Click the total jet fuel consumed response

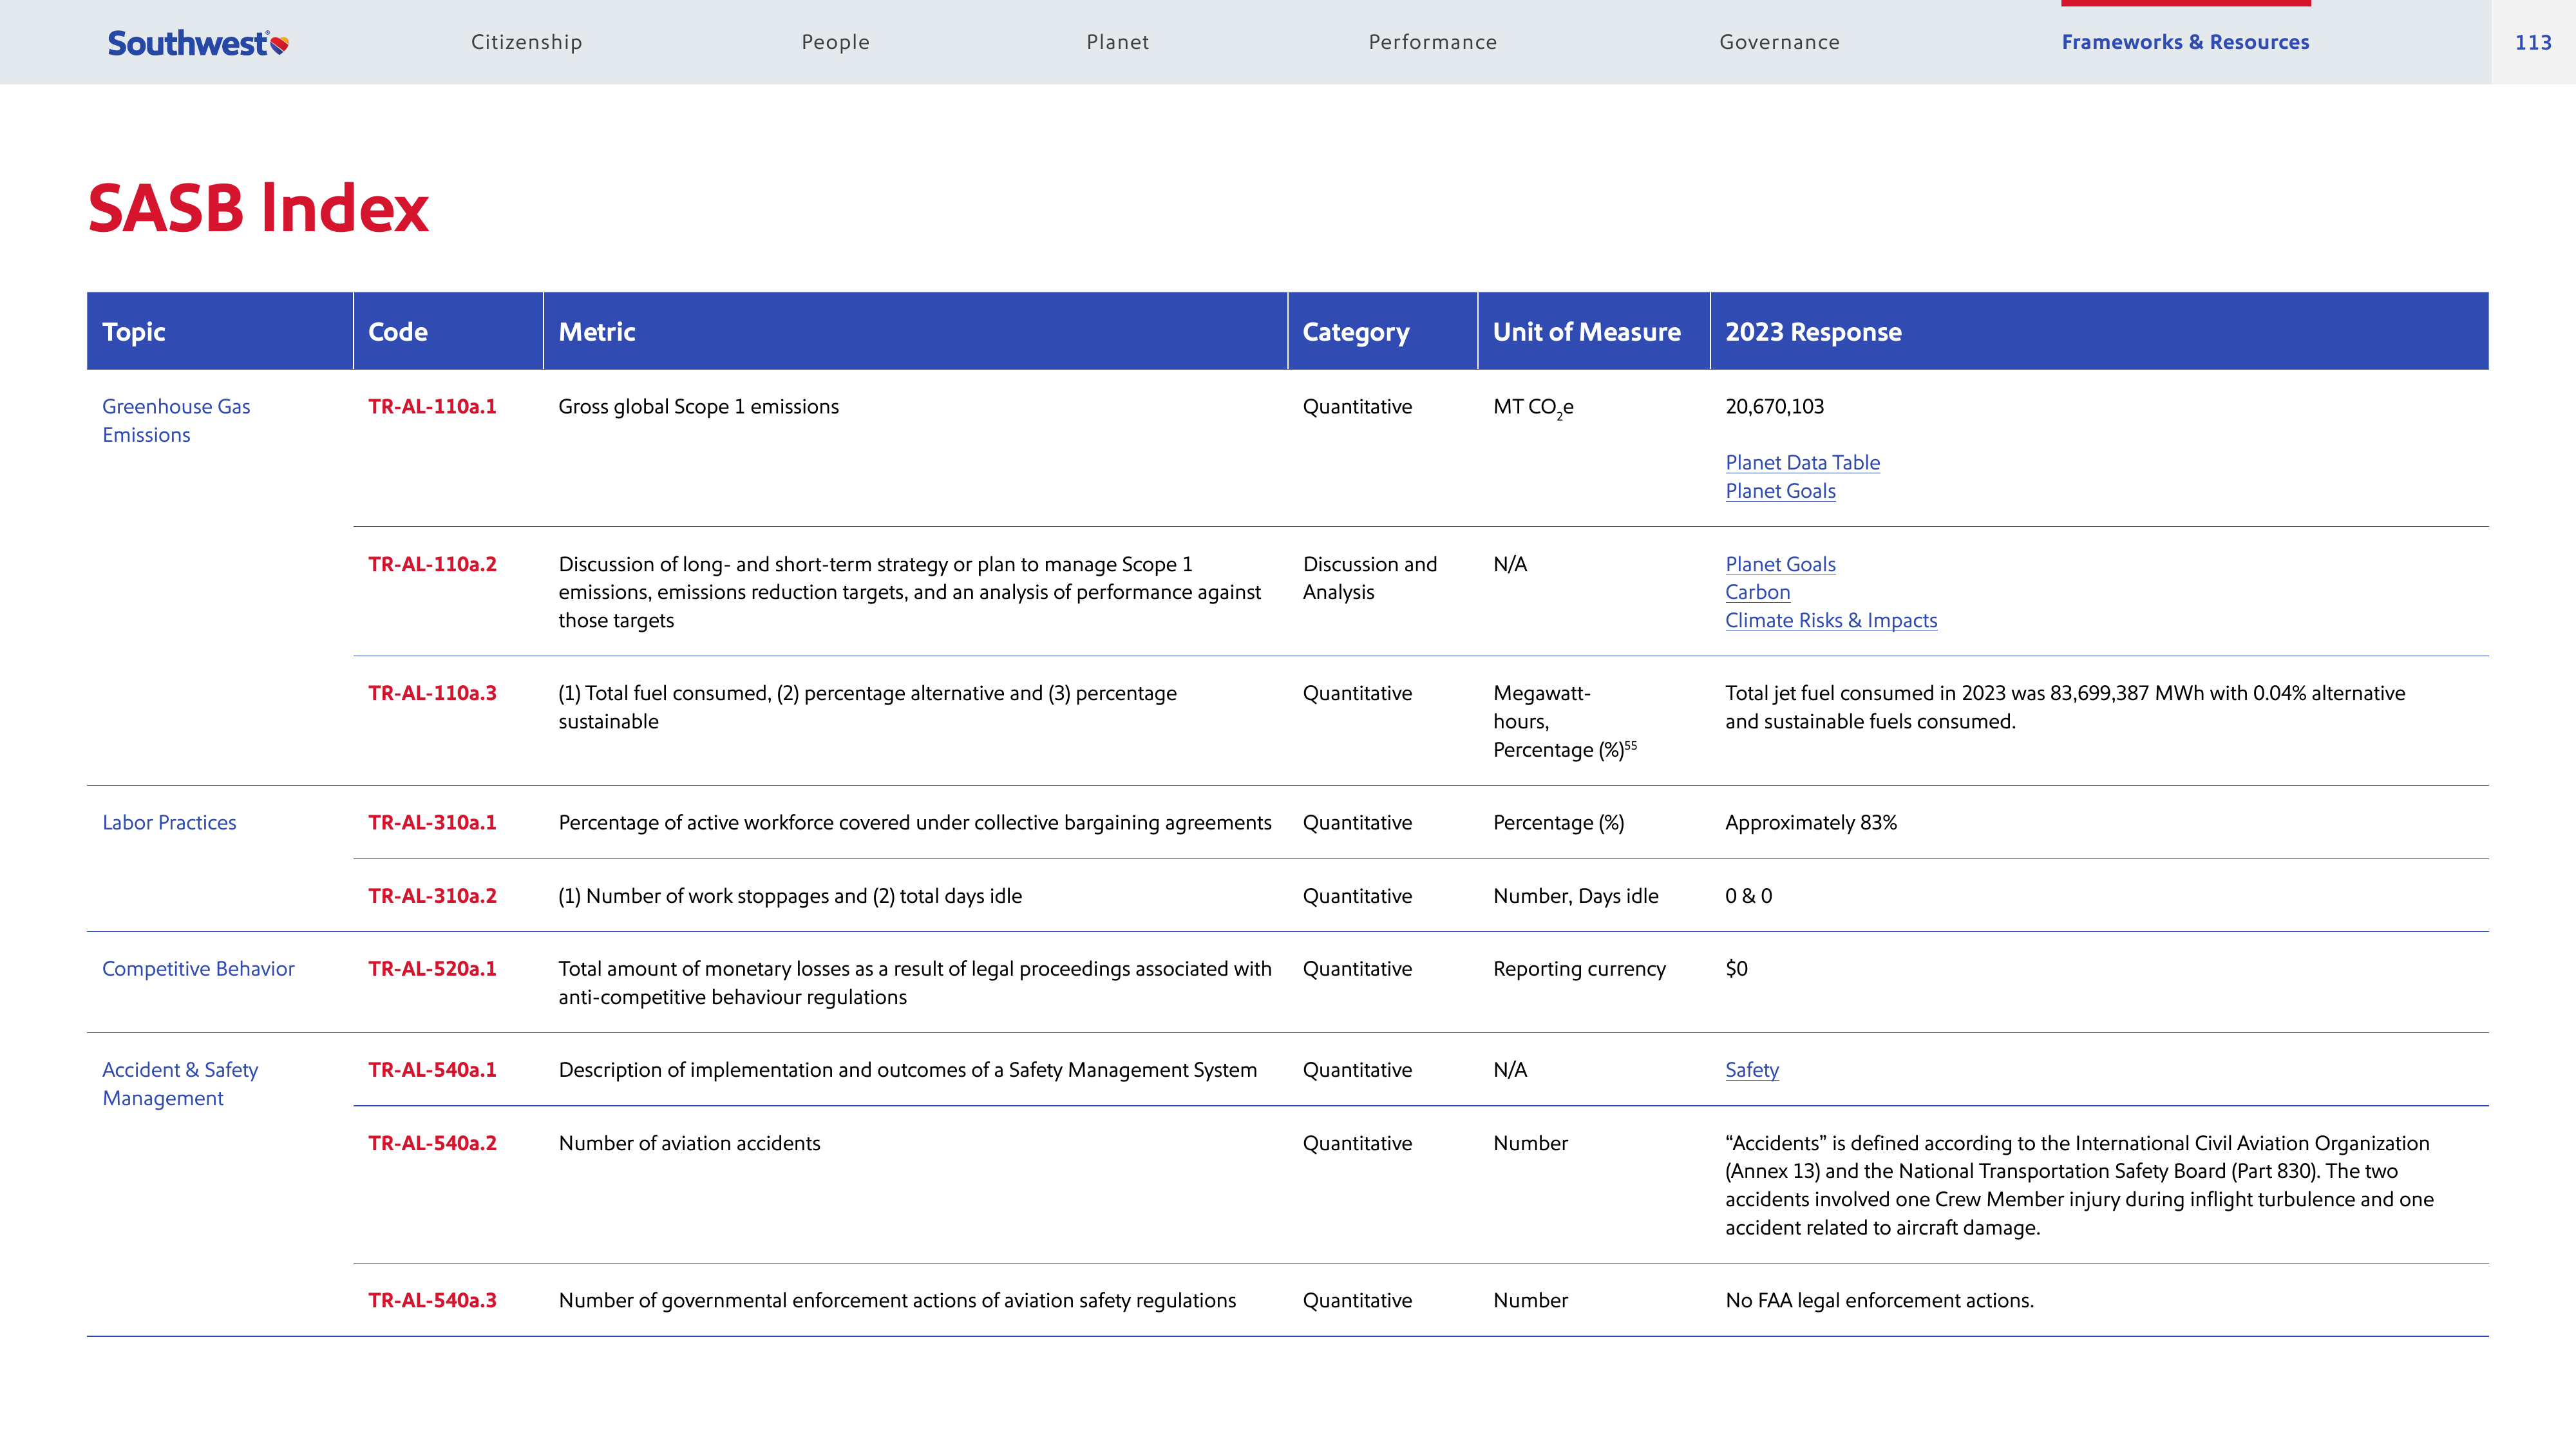(2065, 707)
